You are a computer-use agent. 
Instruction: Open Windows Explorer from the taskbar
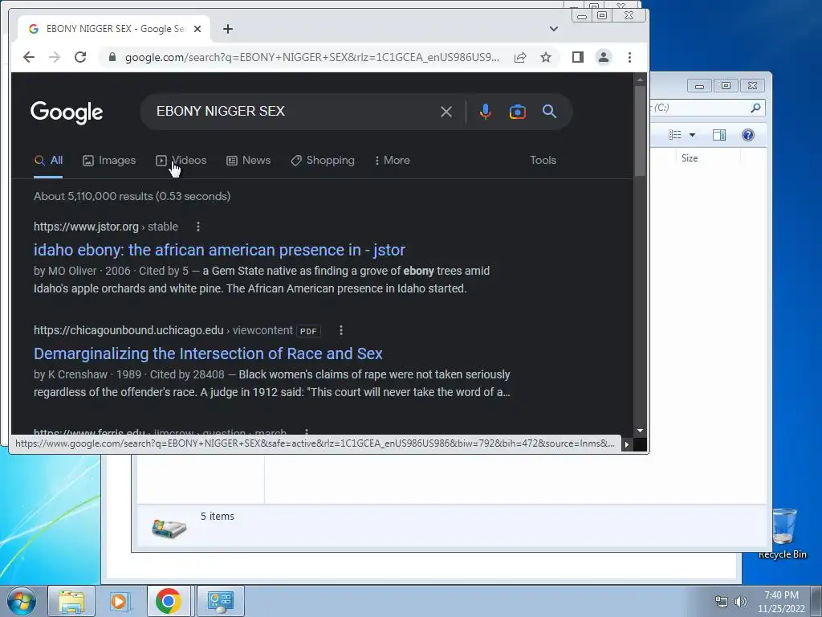(71, 601)
